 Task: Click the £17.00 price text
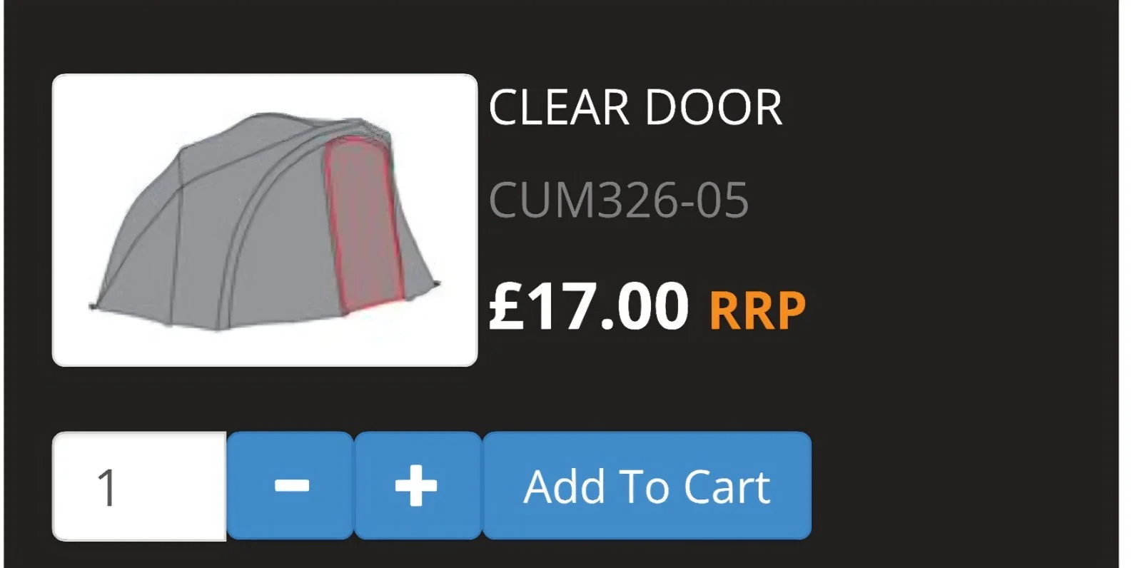click(589, 306)
